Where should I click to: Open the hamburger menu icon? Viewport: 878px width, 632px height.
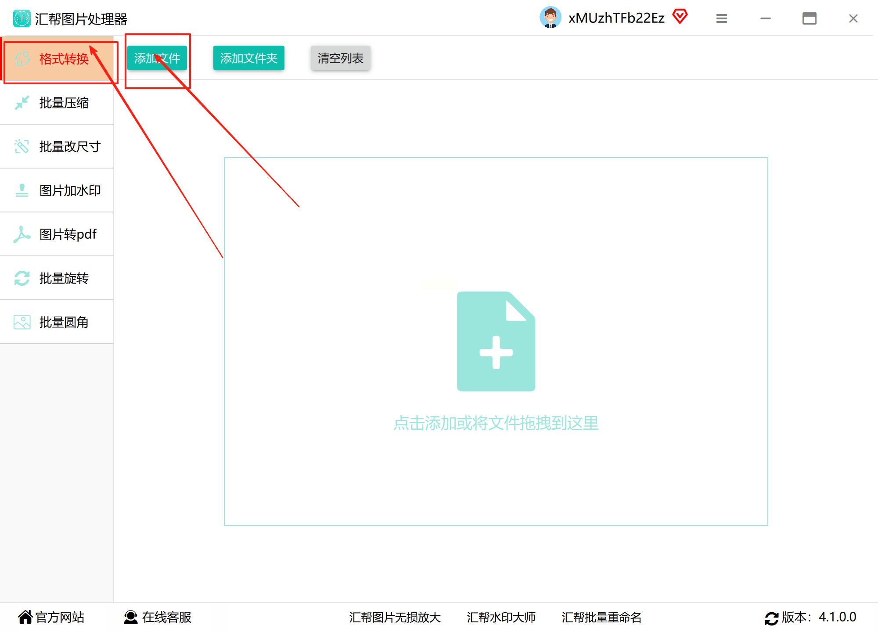[722, 18]
